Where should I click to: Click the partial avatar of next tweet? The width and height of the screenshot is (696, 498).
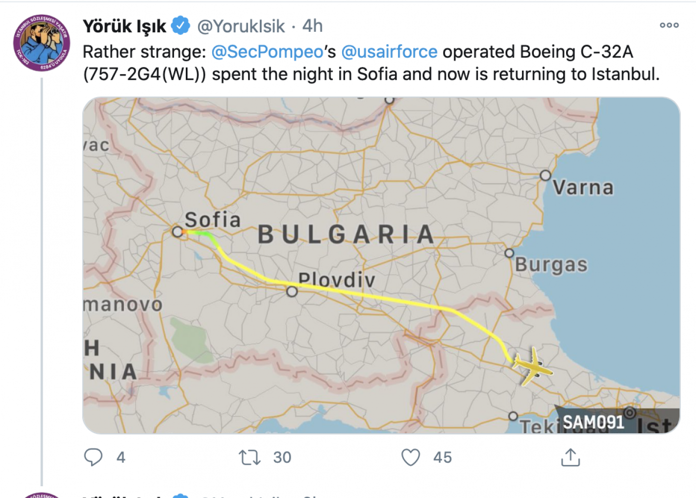click(42, 495)
